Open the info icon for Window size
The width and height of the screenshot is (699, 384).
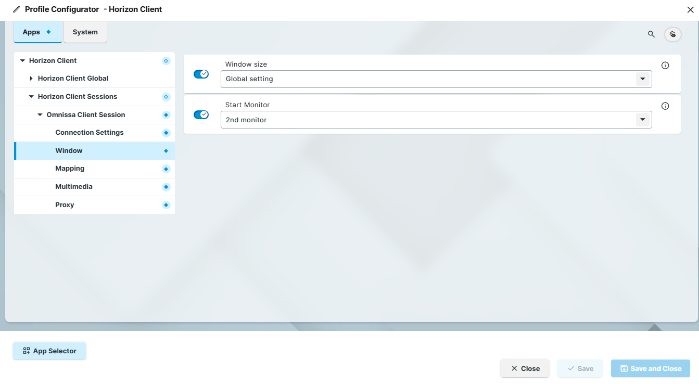coord(665,65)
